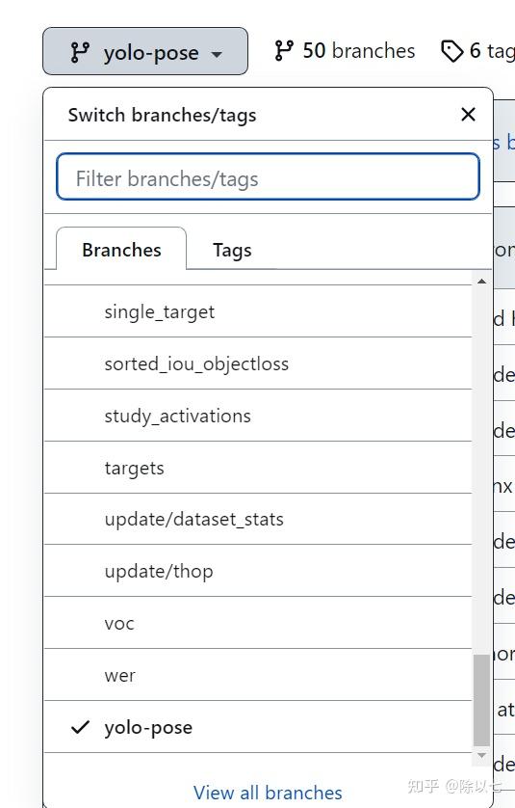515x808 pixels.
Task: Click the tag icon beside 6 tags
Action: click(x=452, y=51)
